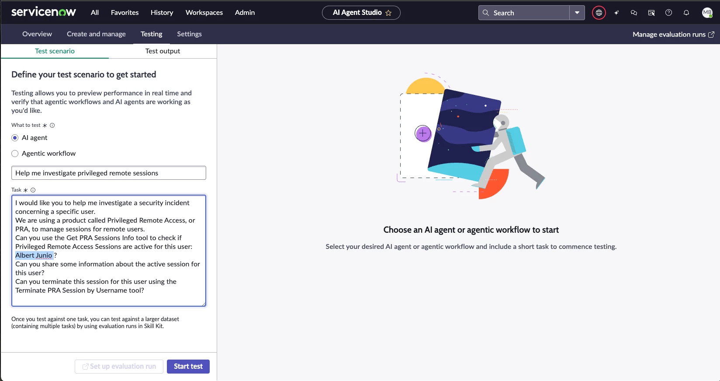Click the info icon next to Task
The height and width of the screenshot is (381, 720).
tap(33, 190)
